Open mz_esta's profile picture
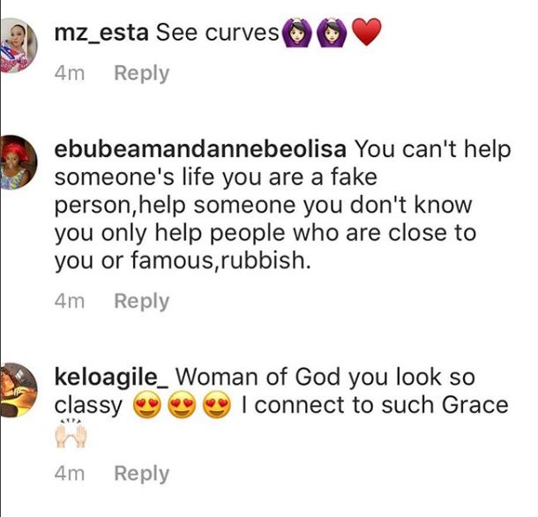Viewport: 538px width, 517px height. [x=19, y=45]
